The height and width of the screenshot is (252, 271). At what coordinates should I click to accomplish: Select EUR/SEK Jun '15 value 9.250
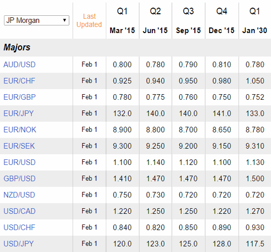click(155, 146)
